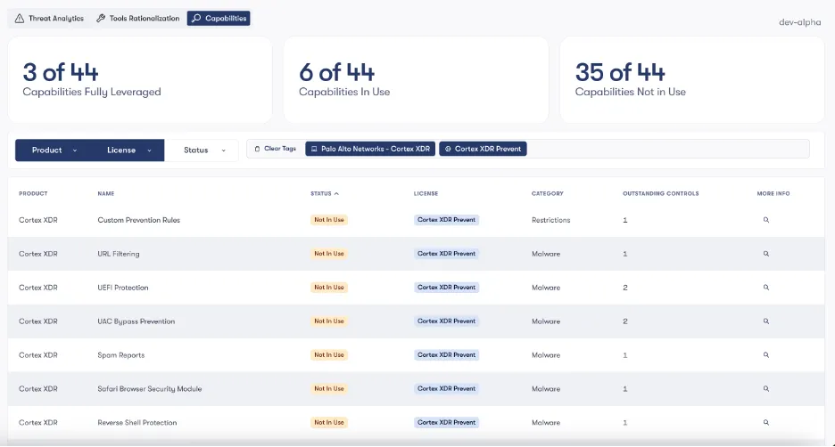
Task: Click the Malware category for UAC Bypass Prevention
Action: point(546,321)
